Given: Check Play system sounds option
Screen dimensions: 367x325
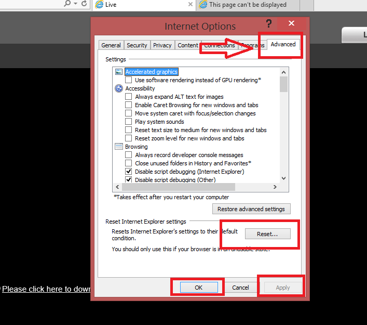Looking at the screenshot, I should pyautogui.click(x=128, y=122).
